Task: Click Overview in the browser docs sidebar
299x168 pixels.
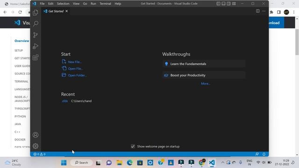Action: click(22, 41)
